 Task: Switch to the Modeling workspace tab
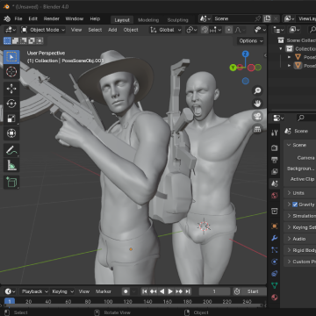pyautogui.click(x=148, y=20)
